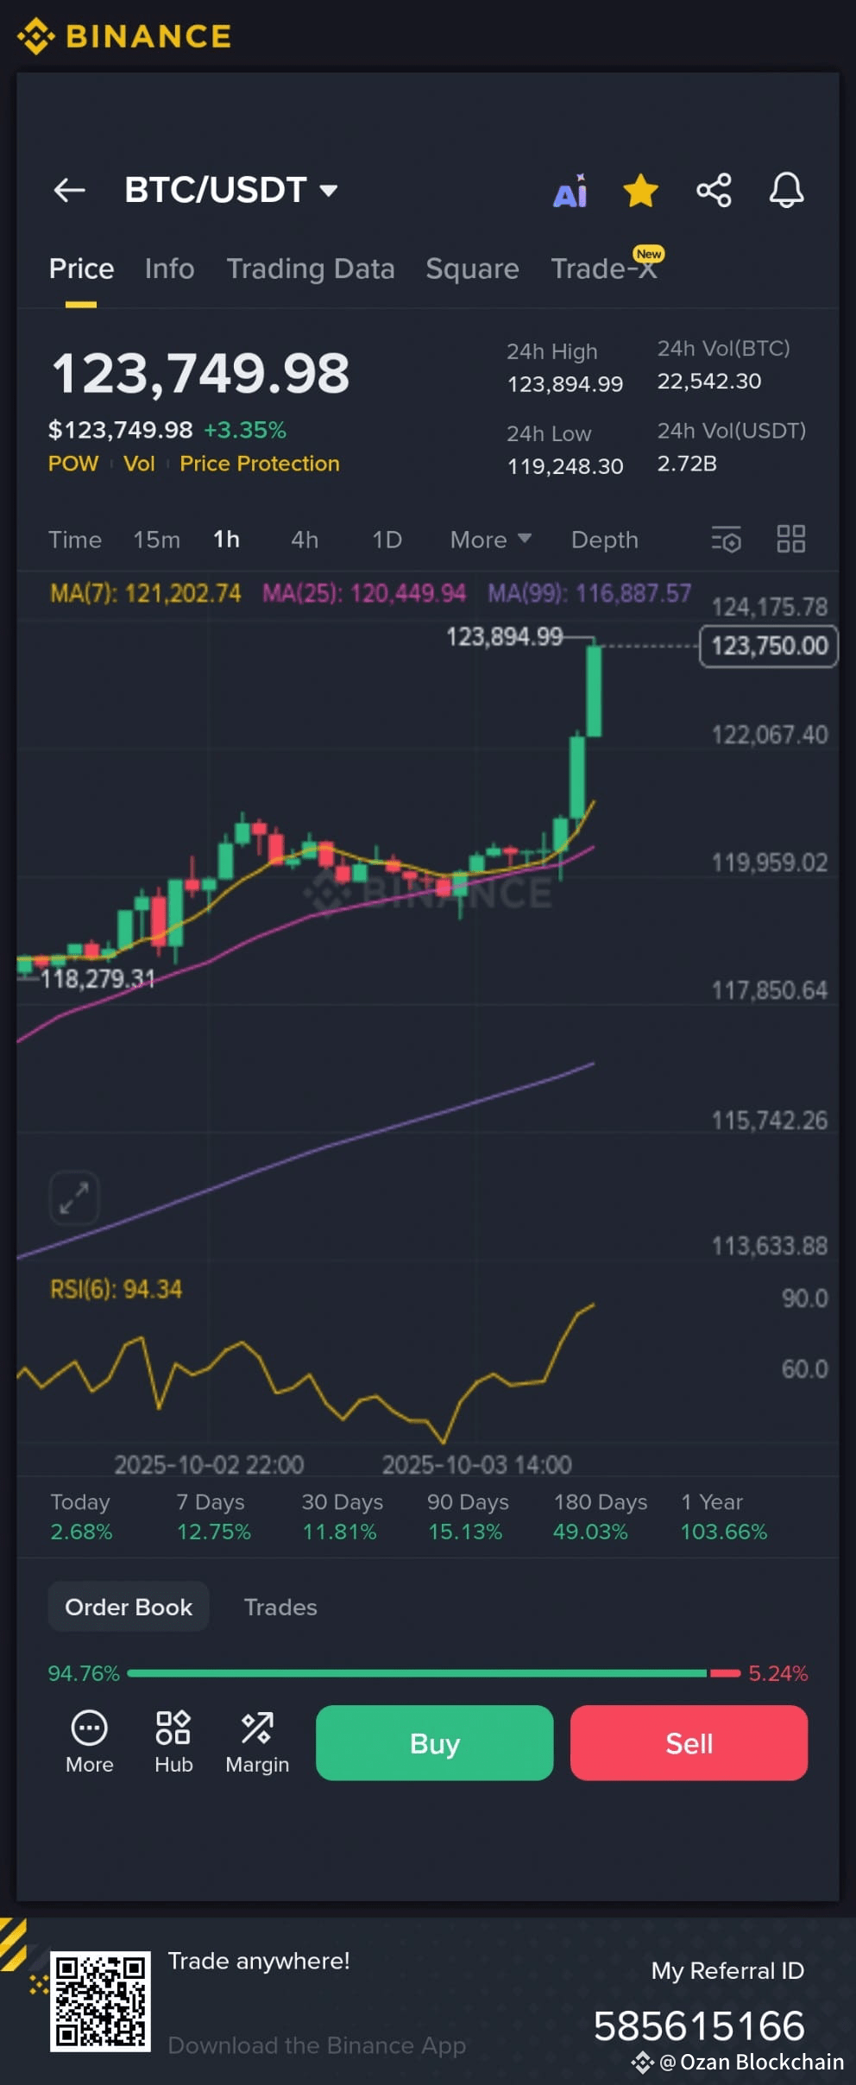Open the Margin trading icon
Viewport: 856px width, 2085px height.
point(257,1743)
